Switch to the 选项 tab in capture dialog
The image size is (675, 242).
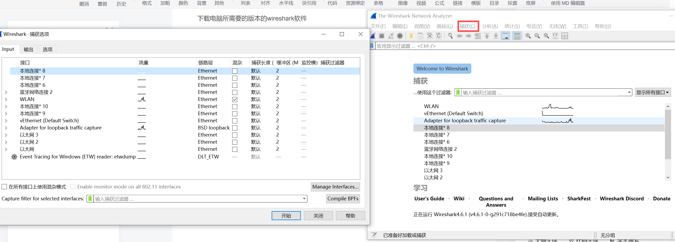(x=48, y=49)
